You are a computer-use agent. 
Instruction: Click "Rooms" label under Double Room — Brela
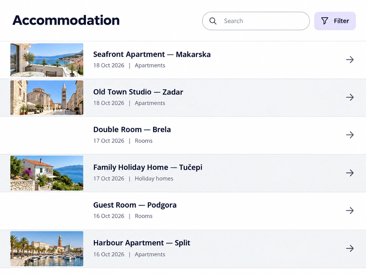(x=144, y=141)
